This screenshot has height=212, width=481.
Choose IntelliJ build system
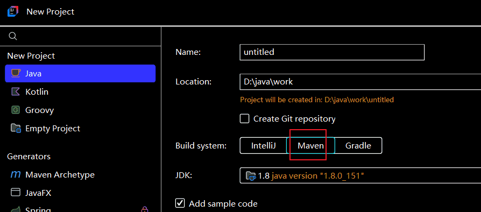coord(263,145)
